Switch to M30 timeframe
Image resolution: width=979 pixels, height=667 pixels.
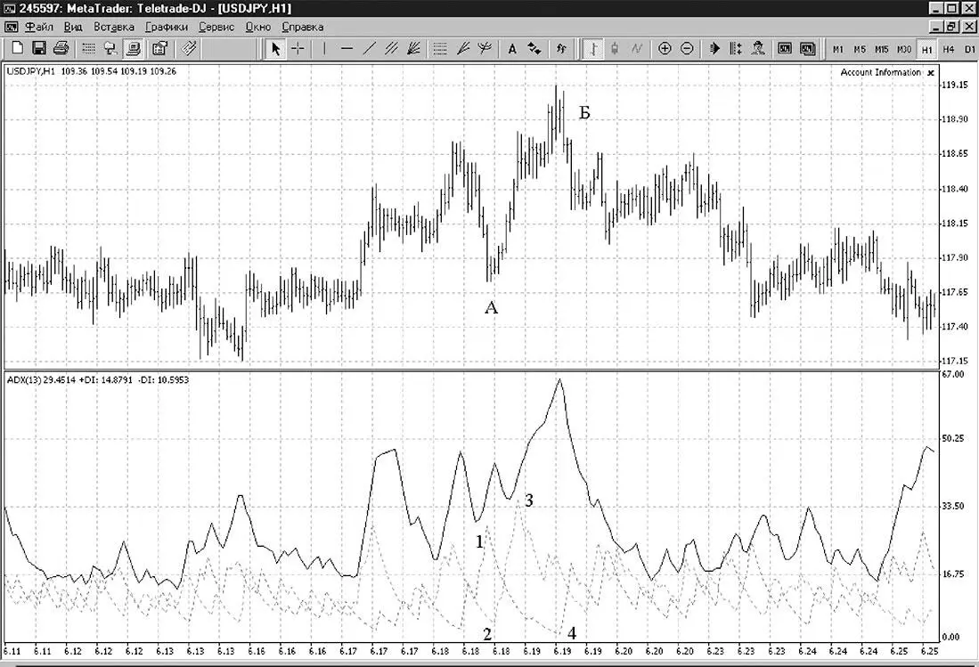click(x=903, y=49)
